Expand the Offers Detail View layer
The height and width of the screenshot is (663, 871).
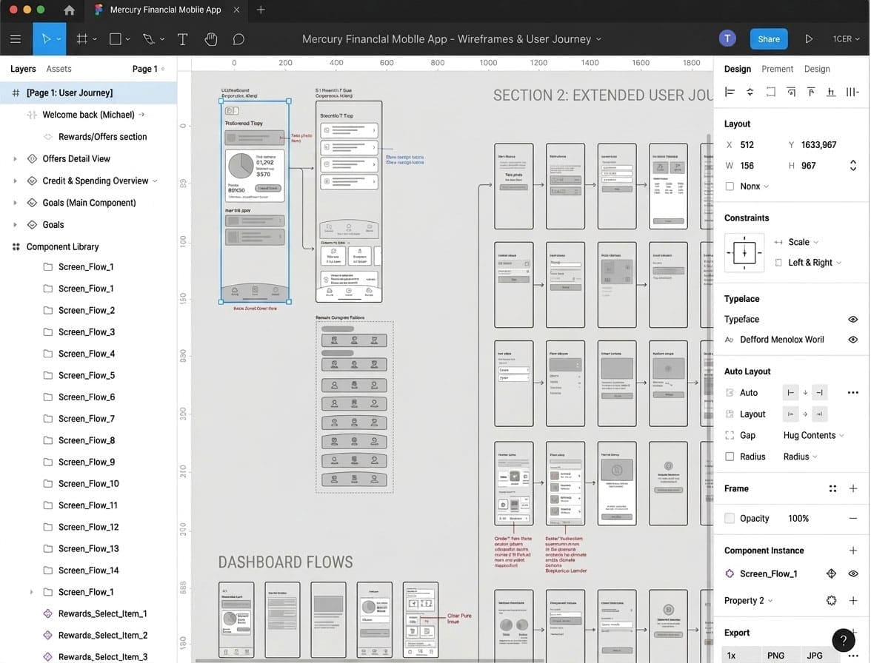pos(15,158)
